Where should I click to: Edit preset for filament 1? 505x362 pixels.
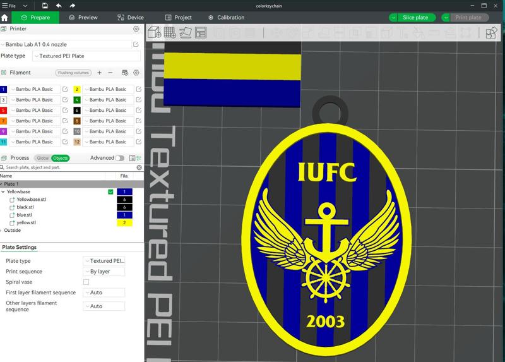(x=65, y=89)
